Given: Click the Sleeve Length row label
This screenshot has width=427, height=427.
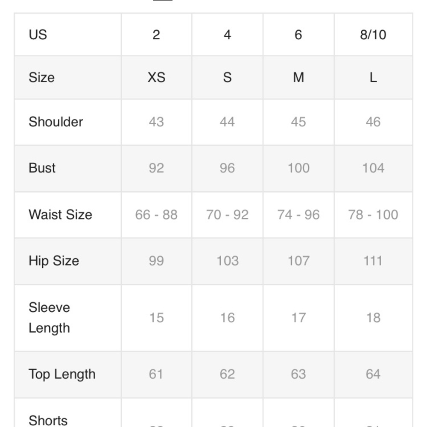Looking at the screenshot, I should click(49, 318).
